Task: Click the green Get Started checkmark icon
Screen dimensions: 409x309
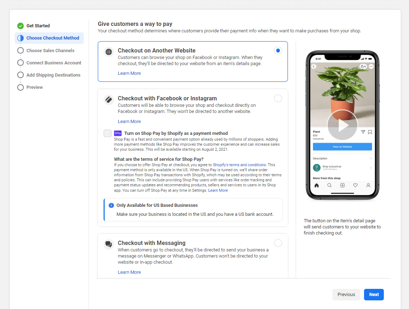Action: [21, 26]
